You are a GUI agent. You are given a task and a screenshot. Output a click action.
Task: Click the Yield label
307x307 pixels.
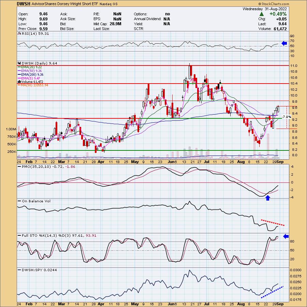point(138,24)
